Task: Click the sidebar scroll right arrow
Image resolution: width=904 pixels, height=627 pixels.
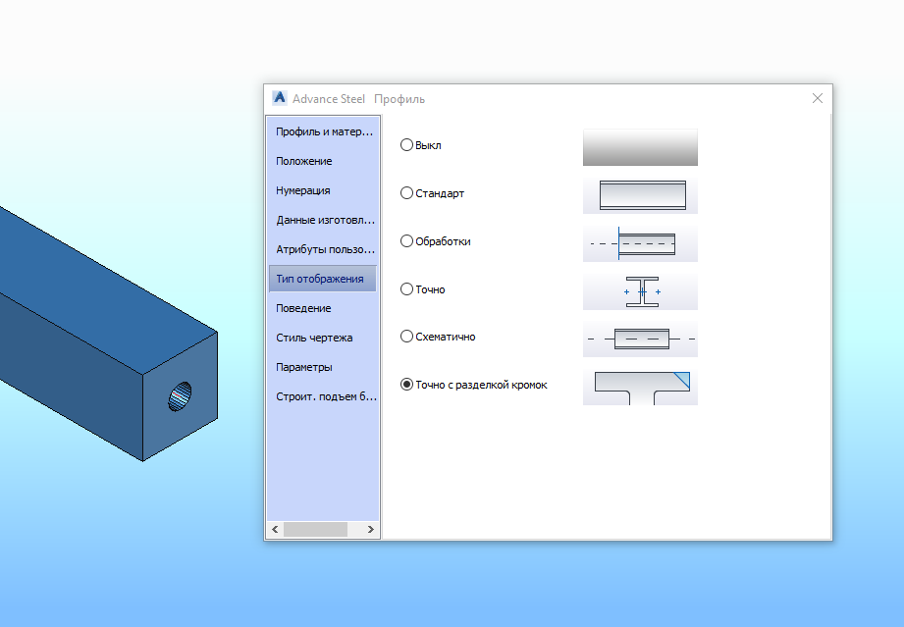Action: (x=371, y=529)
